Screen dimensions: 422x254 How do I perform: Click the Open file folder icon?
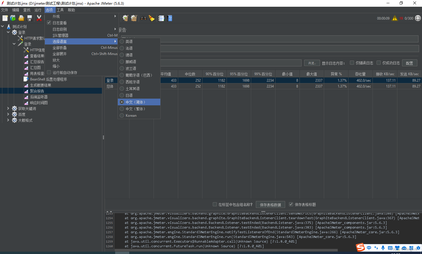tap(21, 18)
